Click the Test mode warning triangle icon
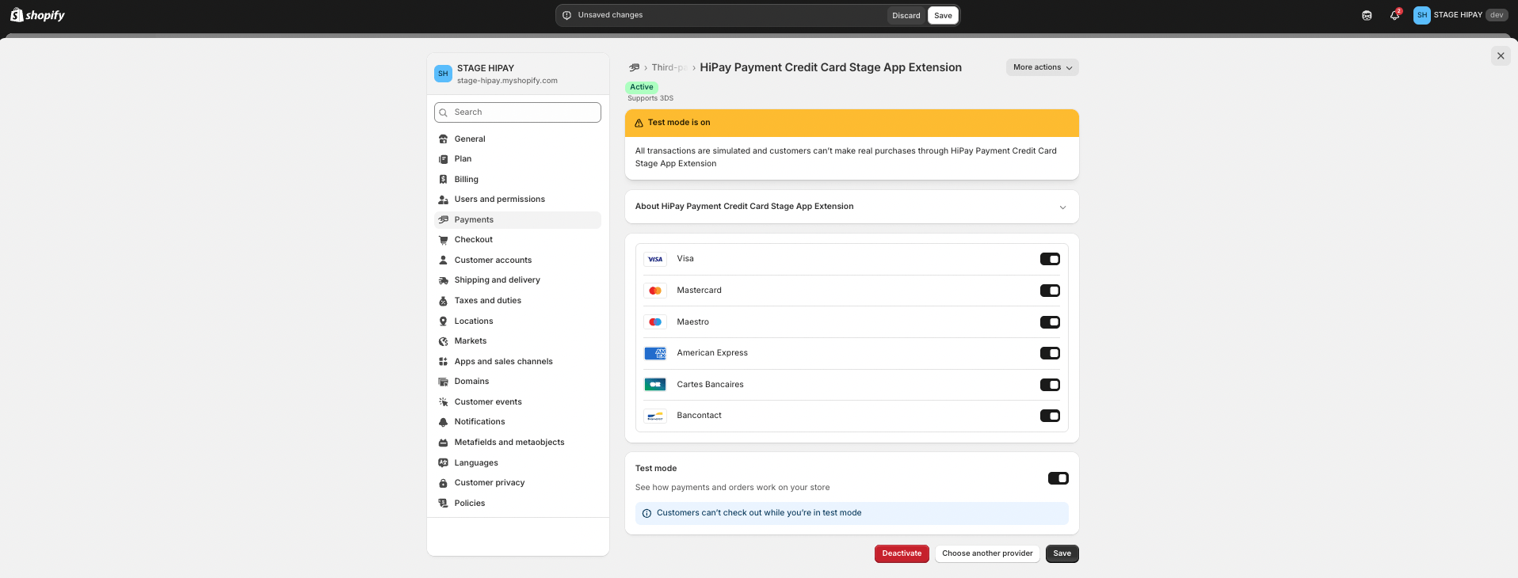This screenshot has height=578, width=1518. (x=639, y=123)
